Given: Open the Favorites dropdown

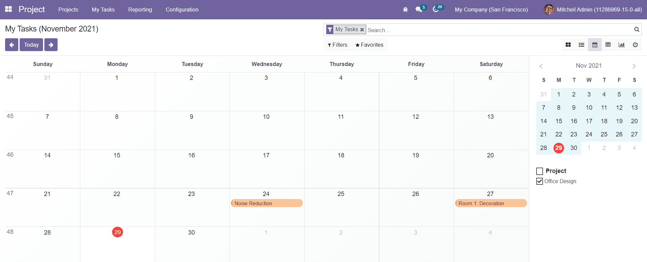Looking at the screenshot, I should (x=369, y=45).
